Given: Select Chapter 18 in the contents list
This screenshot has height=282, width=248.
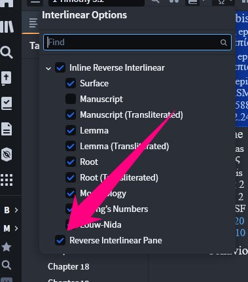Looking at the screenshot, I should point(69,266).
